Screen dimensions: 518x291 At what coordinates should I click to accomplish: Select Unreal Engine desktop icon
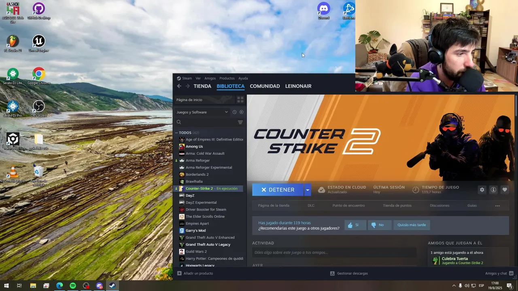[x=39, y=44]
